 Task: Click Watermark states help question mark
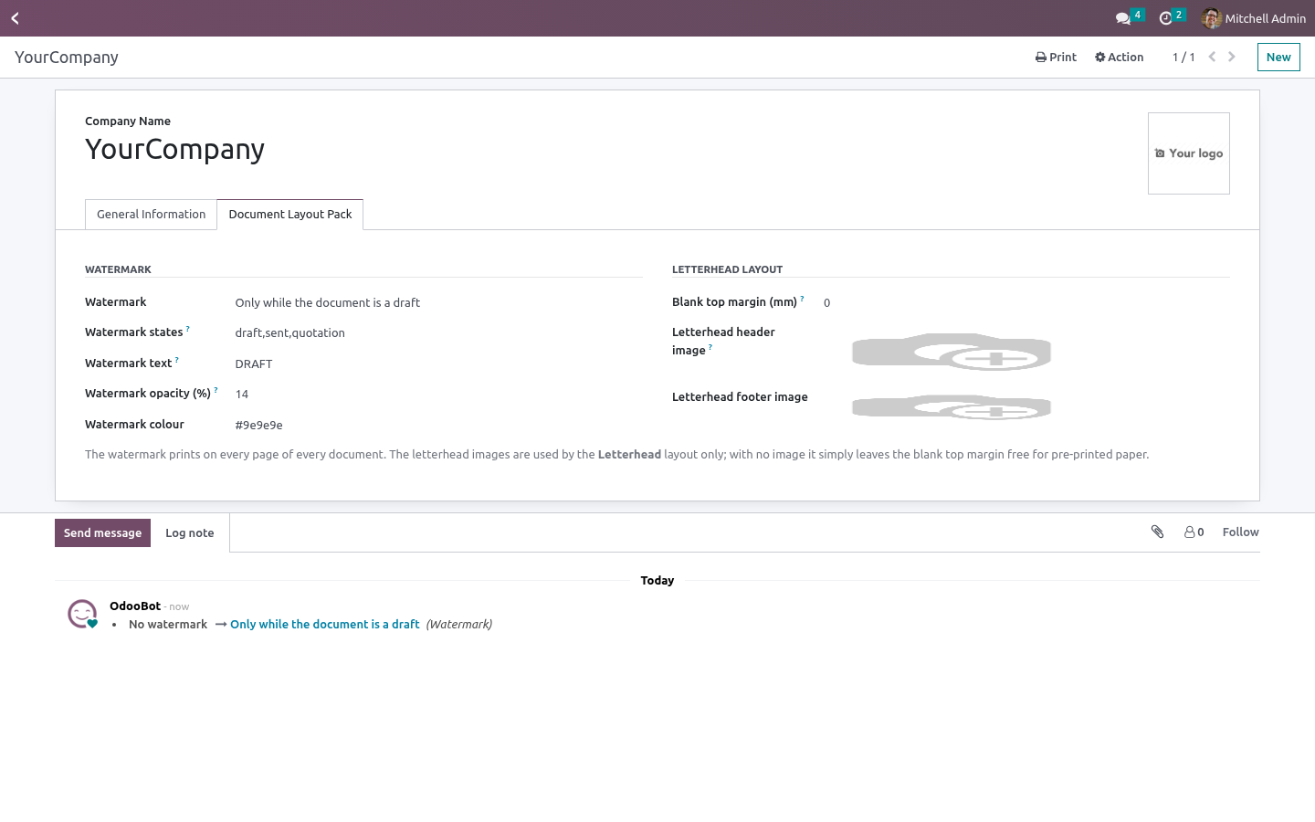[x=187, y=329]
